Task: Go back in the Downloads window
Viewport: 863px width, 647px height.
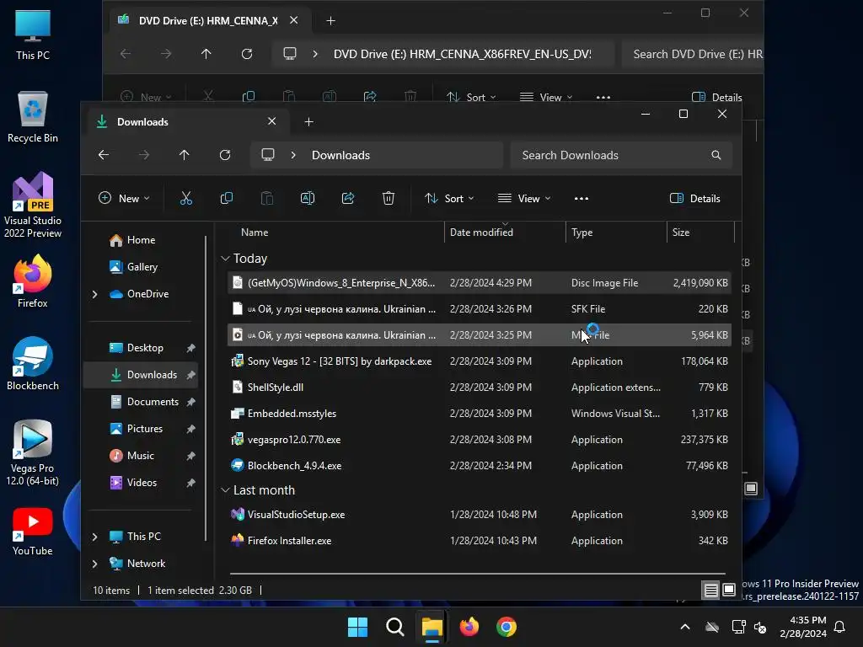Action: (x=104, y=155)
